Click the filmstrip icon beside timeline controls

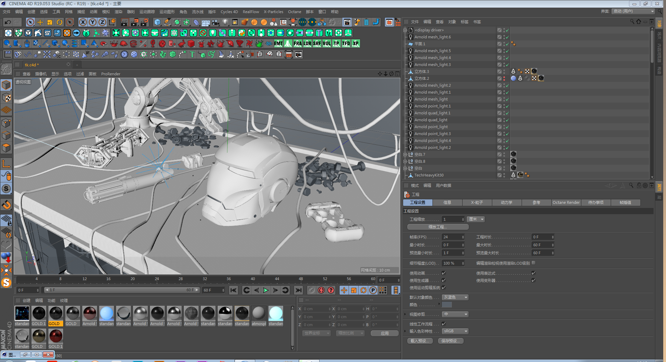pyautogui.click(x=396, y=290)
